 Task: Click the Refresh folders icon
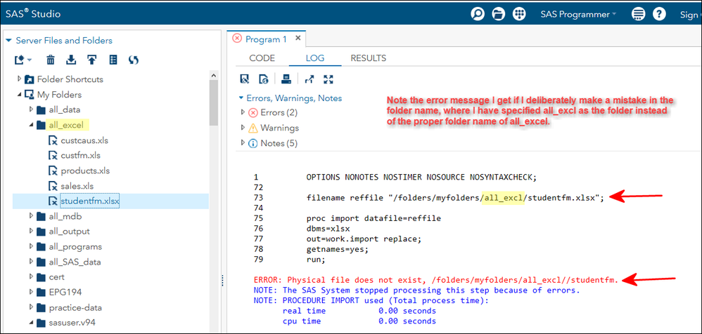134,60
